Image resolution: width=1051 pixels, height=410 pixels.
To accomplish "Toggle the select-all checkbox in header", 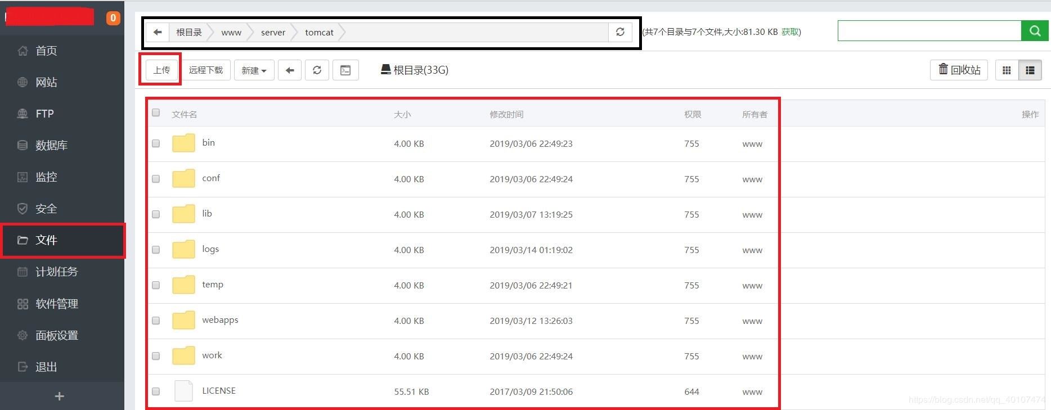I will [156, 112].
